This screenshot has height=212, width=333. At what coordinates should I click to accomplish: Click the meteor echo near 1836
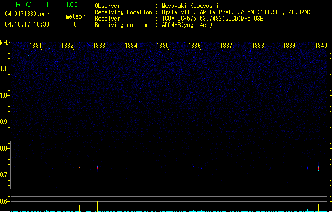(192, 165)
